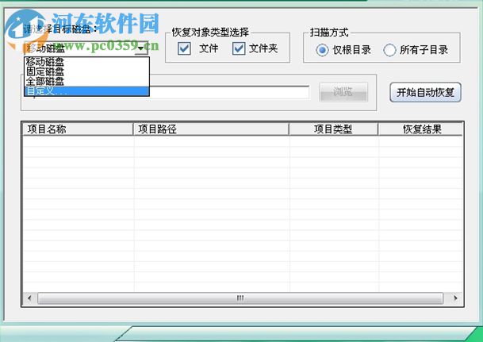Click the disabled 浏览 button
Screen dimensions: 483x342
pyautogui.click(x=343, y=92)
